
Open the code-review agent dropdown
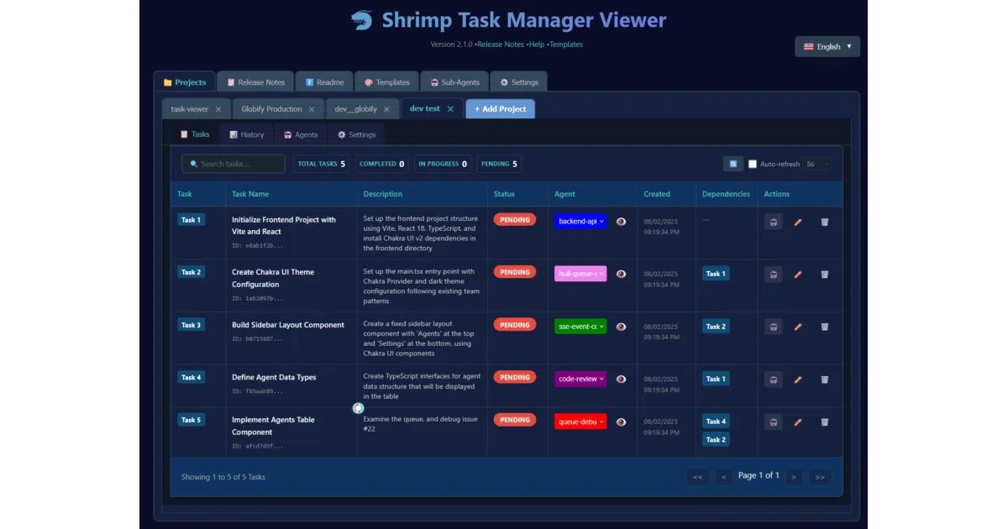pyautogui.click(x=580, y=379)
